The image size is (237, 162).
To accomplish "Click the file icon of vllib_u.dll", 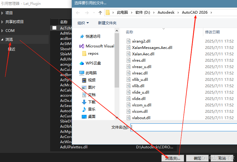I will click(x=129, y=79).
